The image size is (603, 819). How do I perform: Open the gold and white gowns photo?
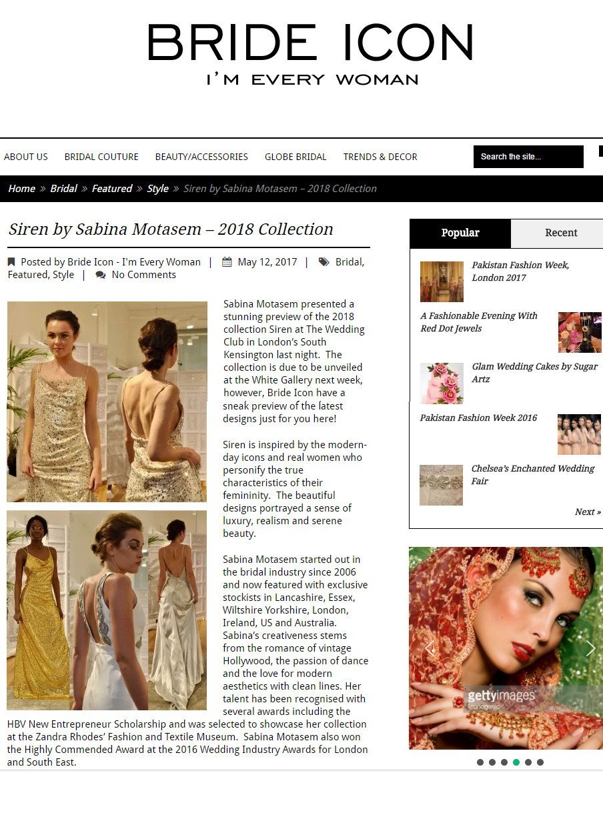107,610
